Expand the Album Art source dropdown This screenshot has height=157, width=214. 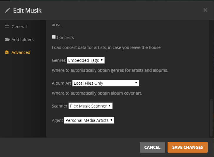[x=106, y=83]
